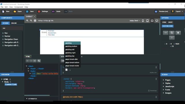Open the Component menu

tap(18, 7)
